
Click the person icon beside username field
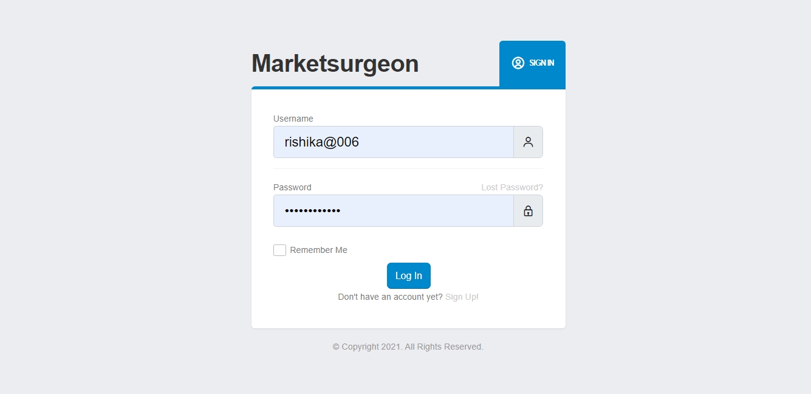pyautogui.click(x=528, y=142)
